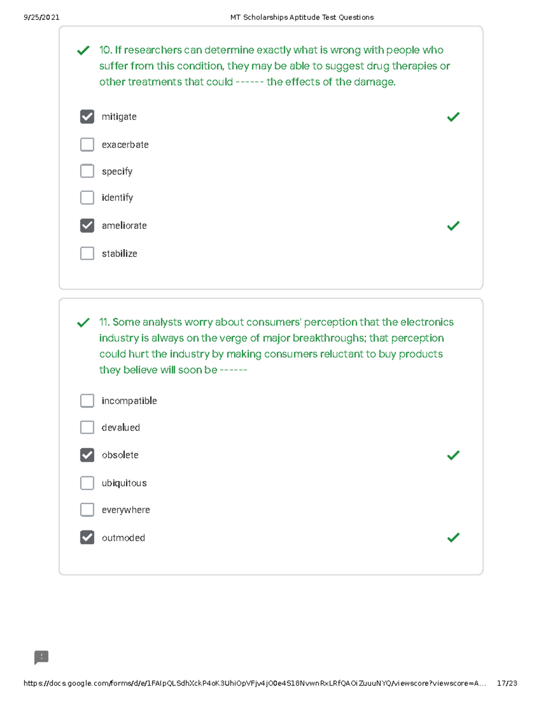Check the exacerbate checkbox
Viewport: 541px width, 701px height.
click(x=87, y=144)
